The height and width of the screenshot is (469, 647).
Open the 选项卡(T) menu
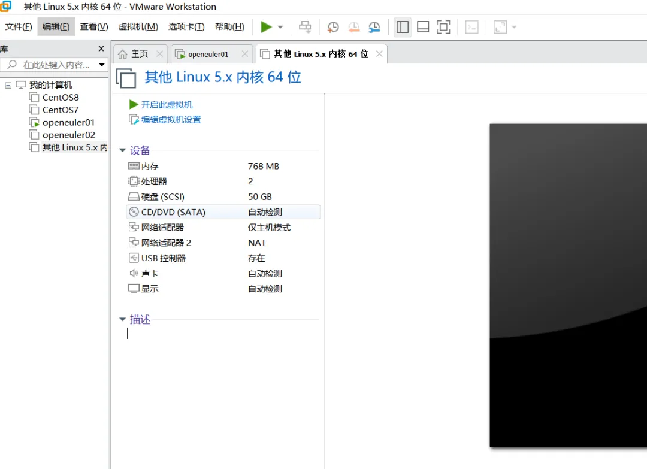tap(186, 27)
